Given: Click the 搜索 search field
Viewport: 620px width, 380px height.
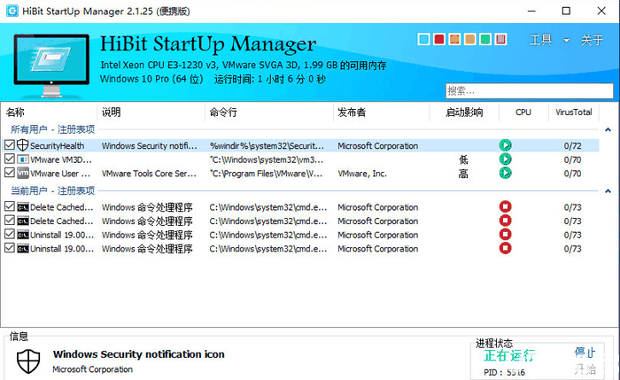Looking at the screenshot, I should [530, 91].
